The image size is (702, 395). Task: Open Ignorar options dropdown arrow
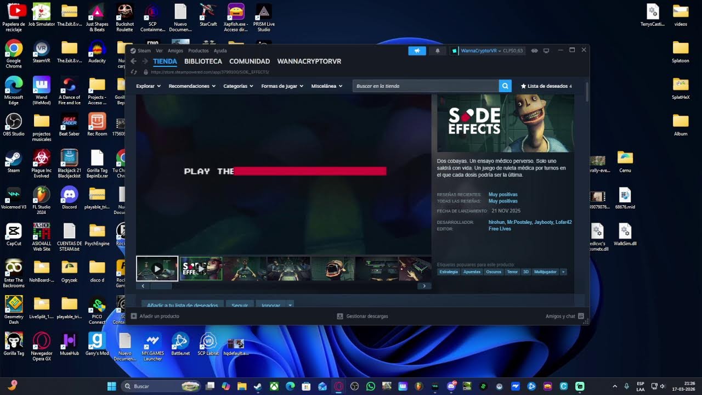[290, 305]
